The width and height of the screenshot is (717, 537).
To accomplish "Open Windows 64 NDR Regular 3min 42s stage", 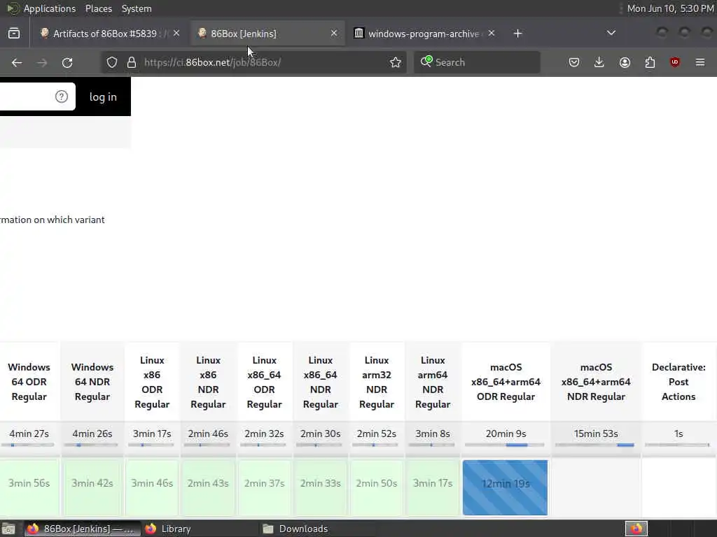I will click(x=92, y=487).
